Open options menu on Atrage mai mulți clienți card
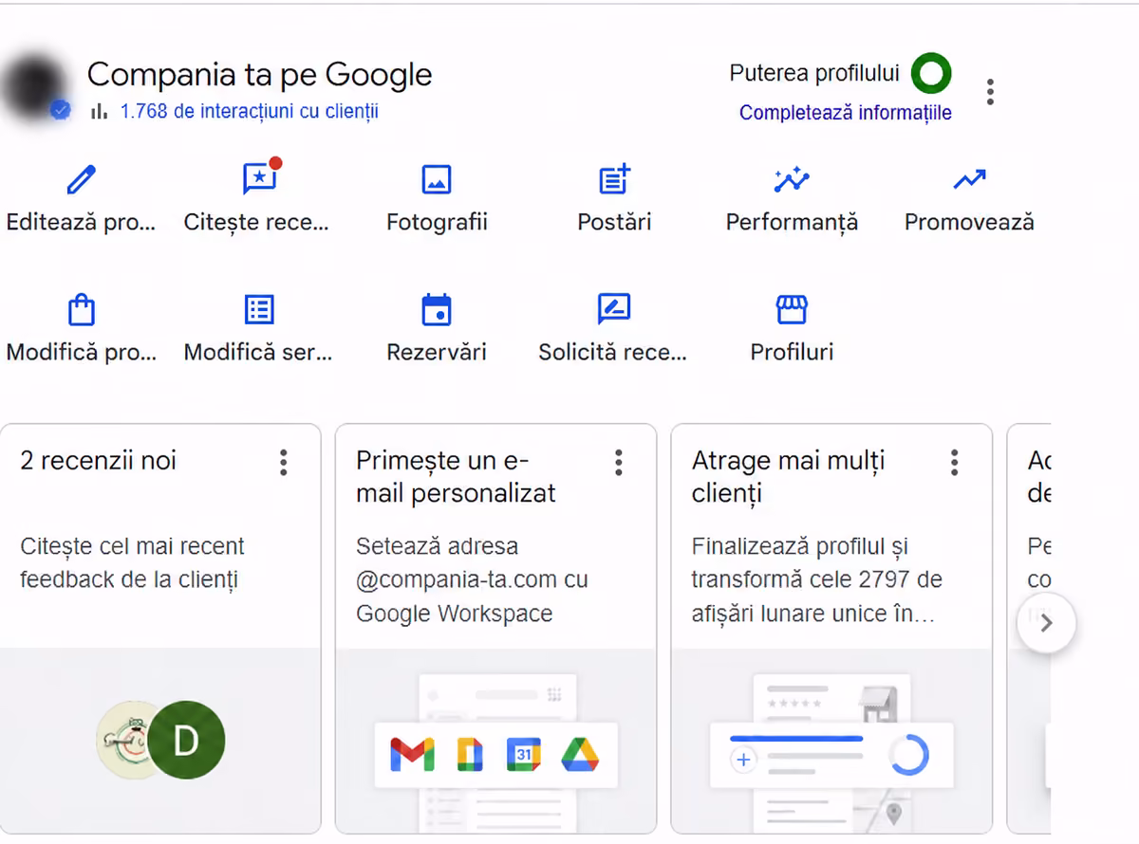This screenshot has height=844, width=1139. coord(955,462)
